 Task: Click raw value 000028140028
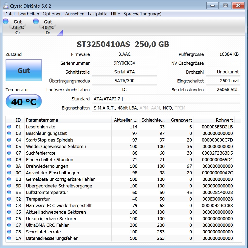click(218, 192)
